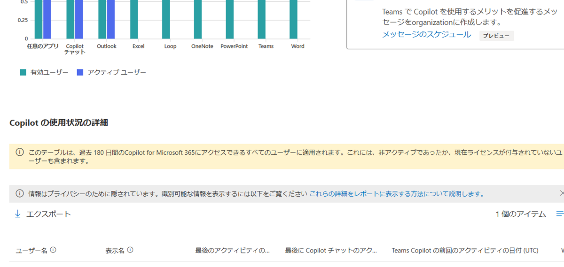The width and height of the screenshot is (564, 267).
Task: Click the info icon in the yellow banner
Action: [x=20, y=153]
